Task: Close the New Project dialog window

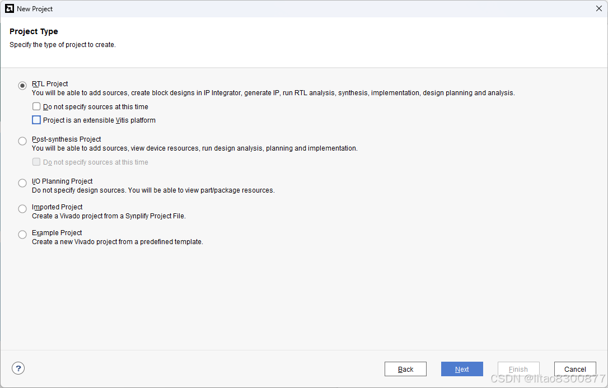Action: 598,8
